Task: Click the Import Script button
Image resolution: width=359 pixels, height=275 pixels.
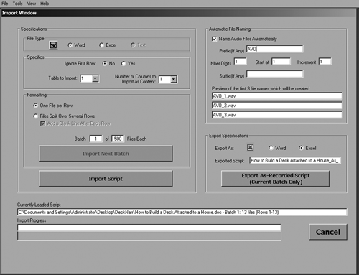Action: 106,179
